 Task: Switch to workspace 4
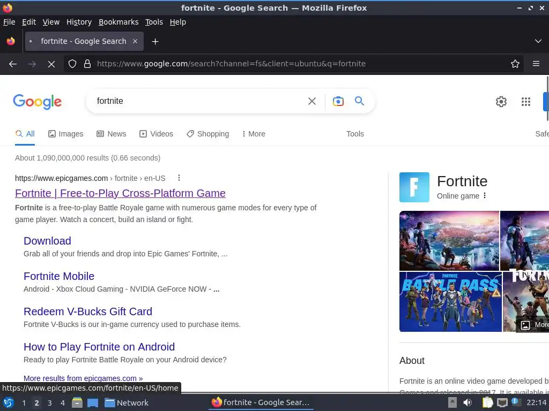coord(63,403)
